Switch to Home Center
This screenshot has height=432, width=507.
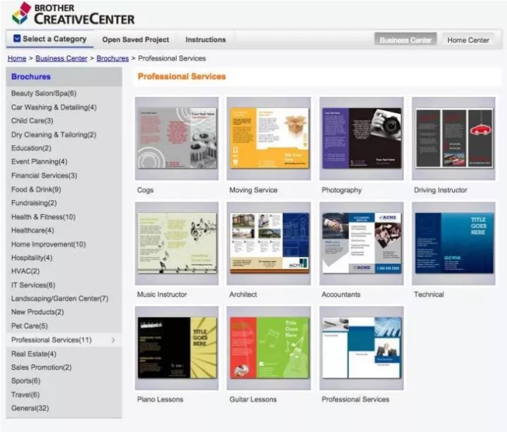click(x=468, y=40)
